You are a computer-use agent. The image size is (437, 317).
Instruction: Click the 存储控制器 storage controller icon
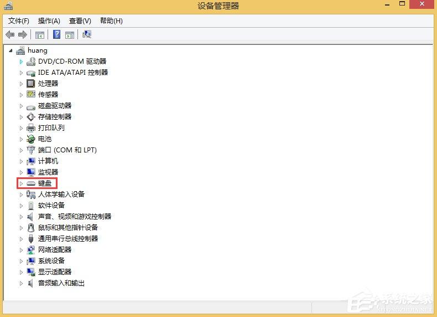(31, 117)
